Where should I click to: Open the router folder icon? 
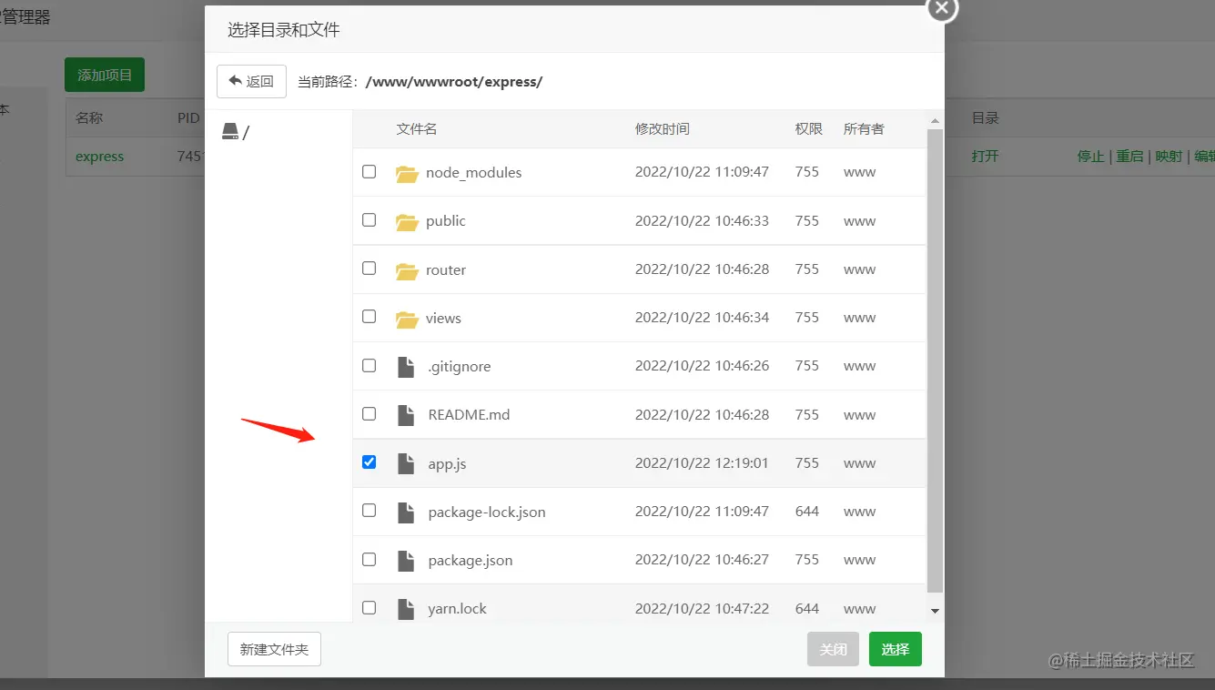coord(407,270)
